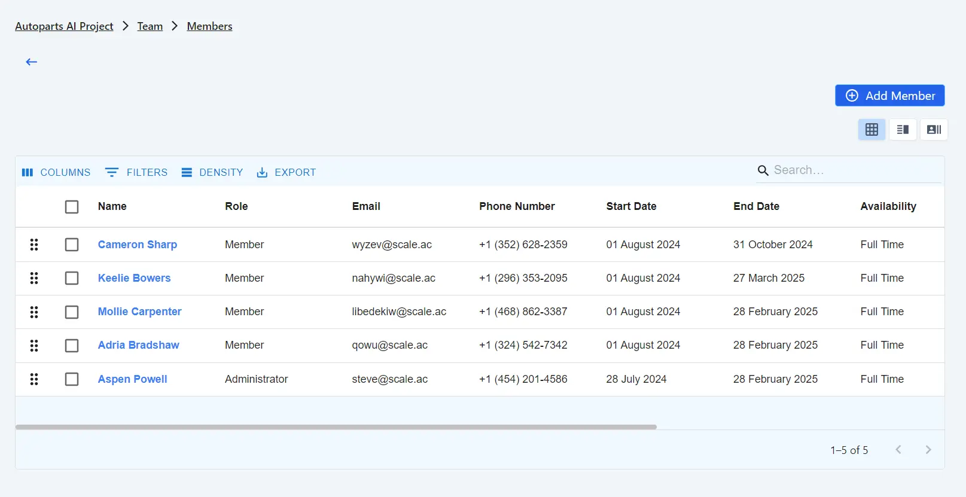Go to next page arrow

pos(928,450)
